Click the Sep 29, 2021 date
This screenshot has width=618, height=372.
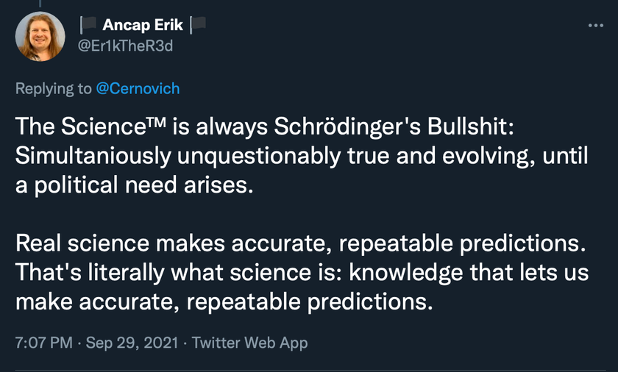[132, 343]
